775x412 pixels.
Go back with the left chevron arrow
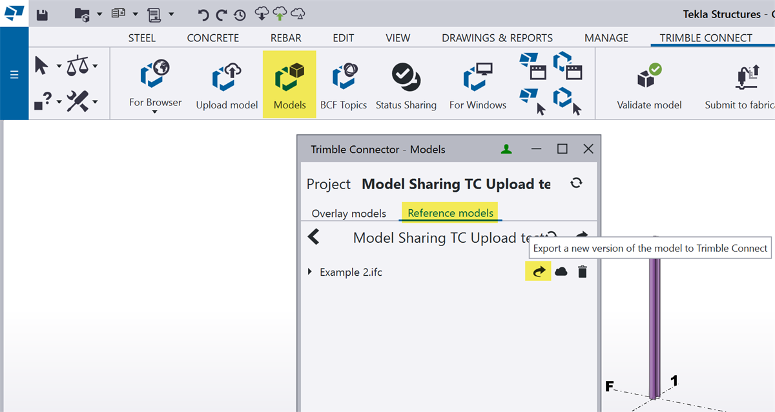click(x=314, y=237)
